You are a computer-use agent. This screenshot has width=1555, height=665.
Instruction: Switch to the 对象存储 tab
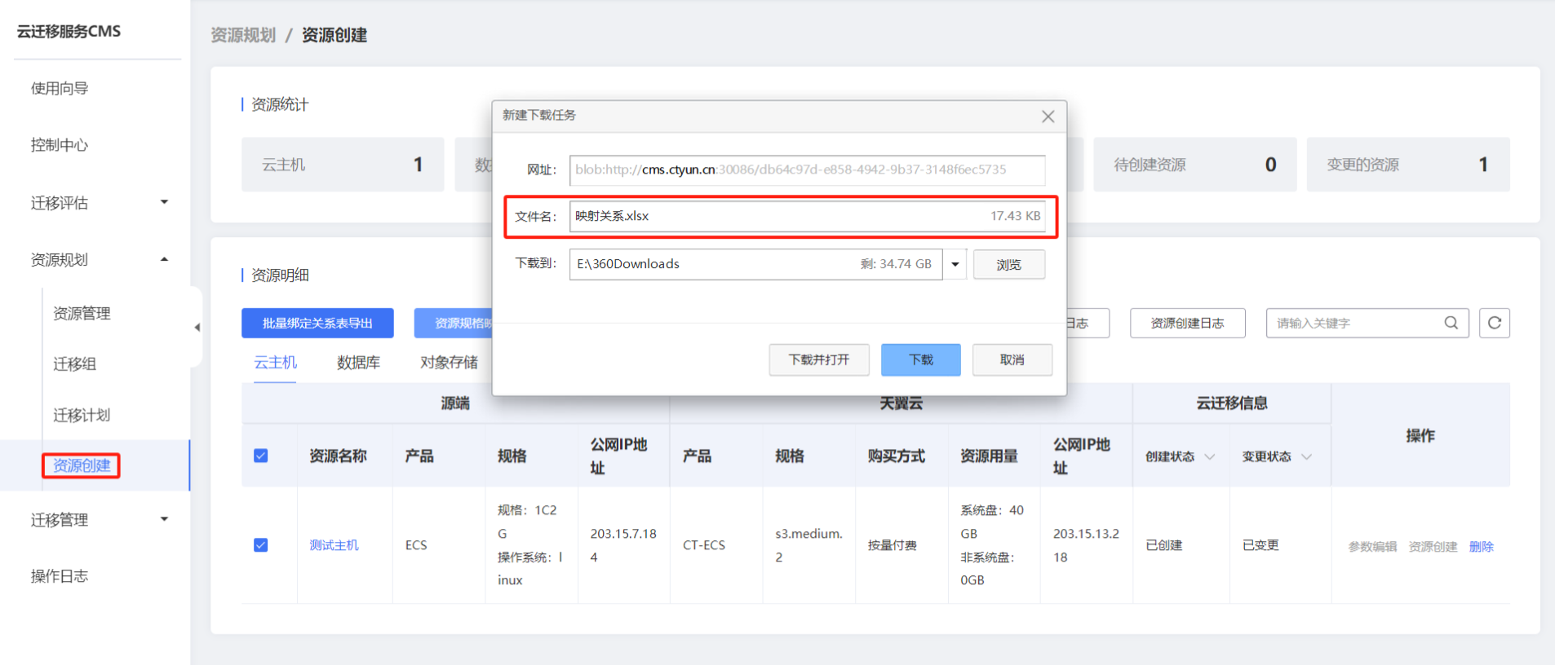[x=449, y=363]
